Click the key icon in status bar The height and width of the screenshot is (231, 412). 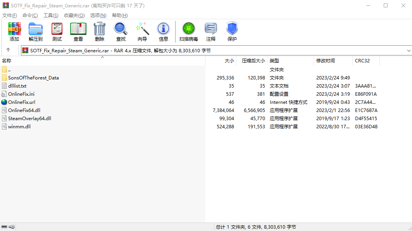[12, 227]
